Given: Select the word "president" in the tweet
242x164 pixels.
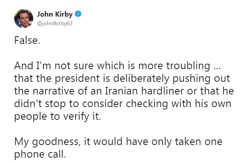Looking at the screenshot, I should point(77,79).
